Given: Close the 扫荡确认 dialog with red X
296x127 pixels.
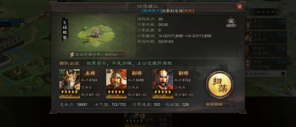Looking at the screenshot, I should 239,7.
